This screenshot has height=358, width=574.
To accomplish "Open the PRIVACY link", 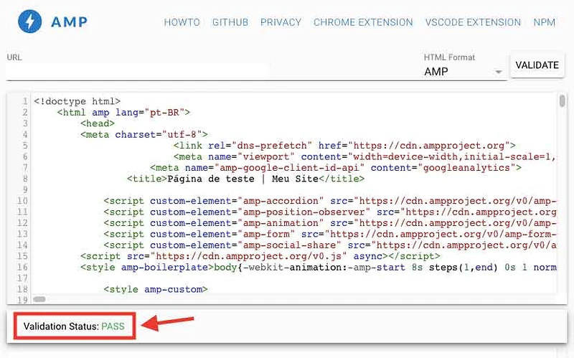I will [x=281, y=22].
